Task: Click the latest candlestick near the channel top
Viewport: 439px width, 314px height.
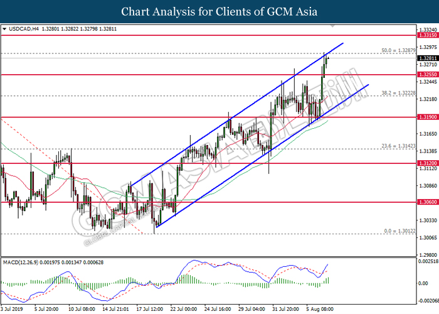Action: tap(328, 58)
